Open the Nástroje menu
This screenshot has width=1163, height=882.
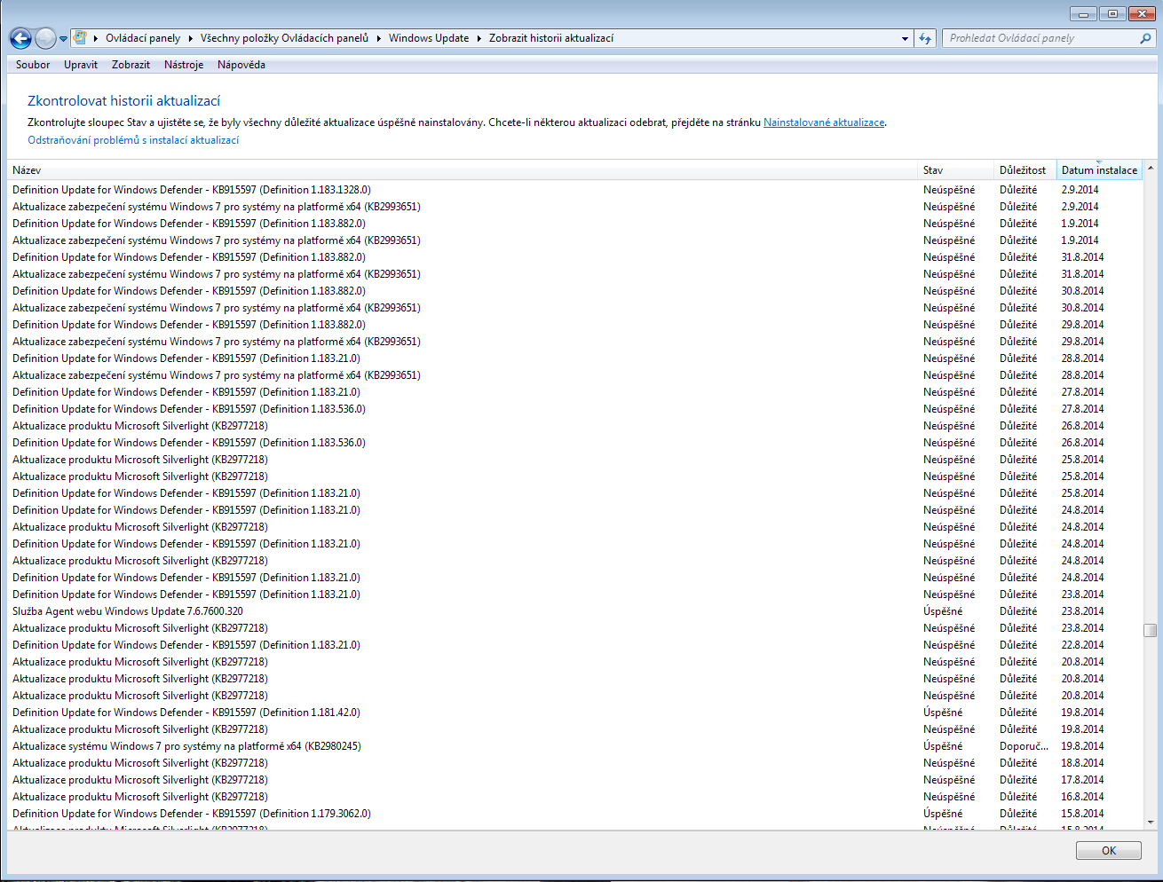184,65
